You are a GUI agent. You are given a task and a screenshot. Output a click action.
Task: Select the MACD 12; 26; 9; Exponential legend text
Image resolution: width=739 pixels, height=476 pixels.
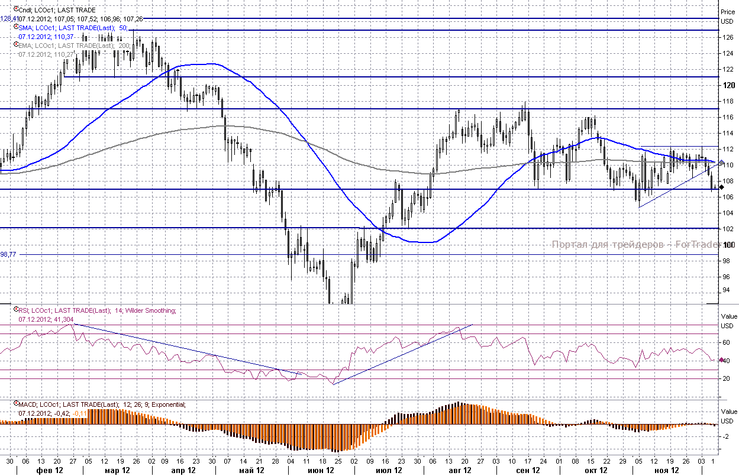[102, 404]
